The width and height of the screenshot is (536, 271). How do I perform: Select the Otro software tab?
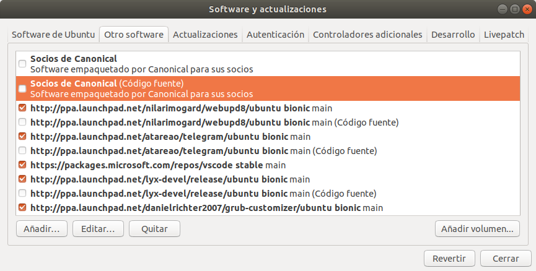134,35
